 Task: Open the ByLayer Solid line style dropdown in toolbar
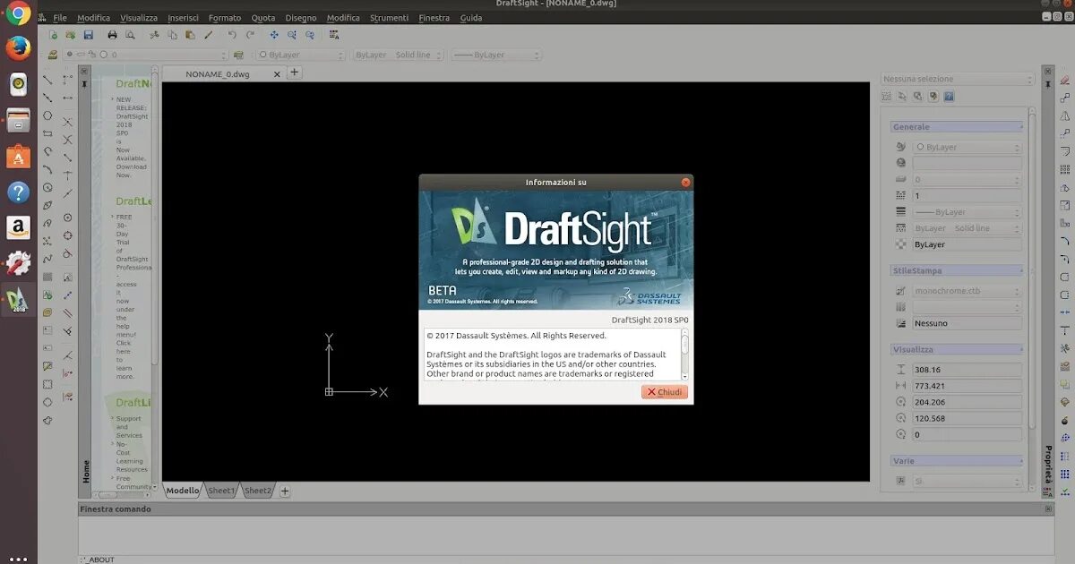pyautogui.click(x=398, y=55)
